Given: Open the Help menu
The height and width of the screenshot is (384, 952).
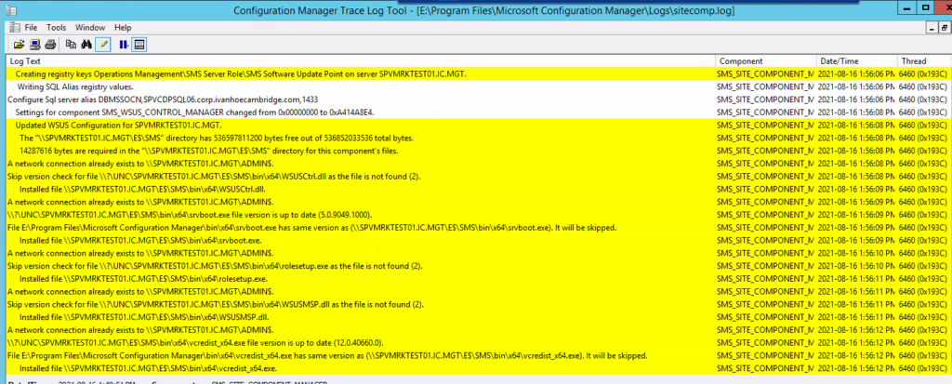Looking at the screenshot, I should pos(123,28).
